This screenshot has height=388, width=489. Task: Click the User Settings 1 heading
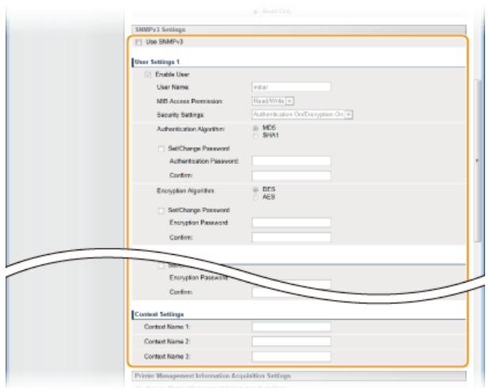157,62
